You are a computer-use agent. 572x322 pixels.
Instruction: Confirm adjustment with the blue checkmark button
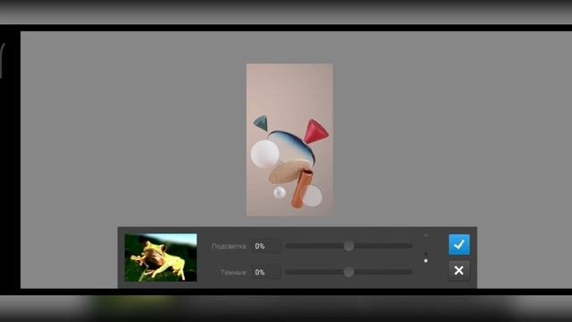pyautogui.click(x=458, y=244)
